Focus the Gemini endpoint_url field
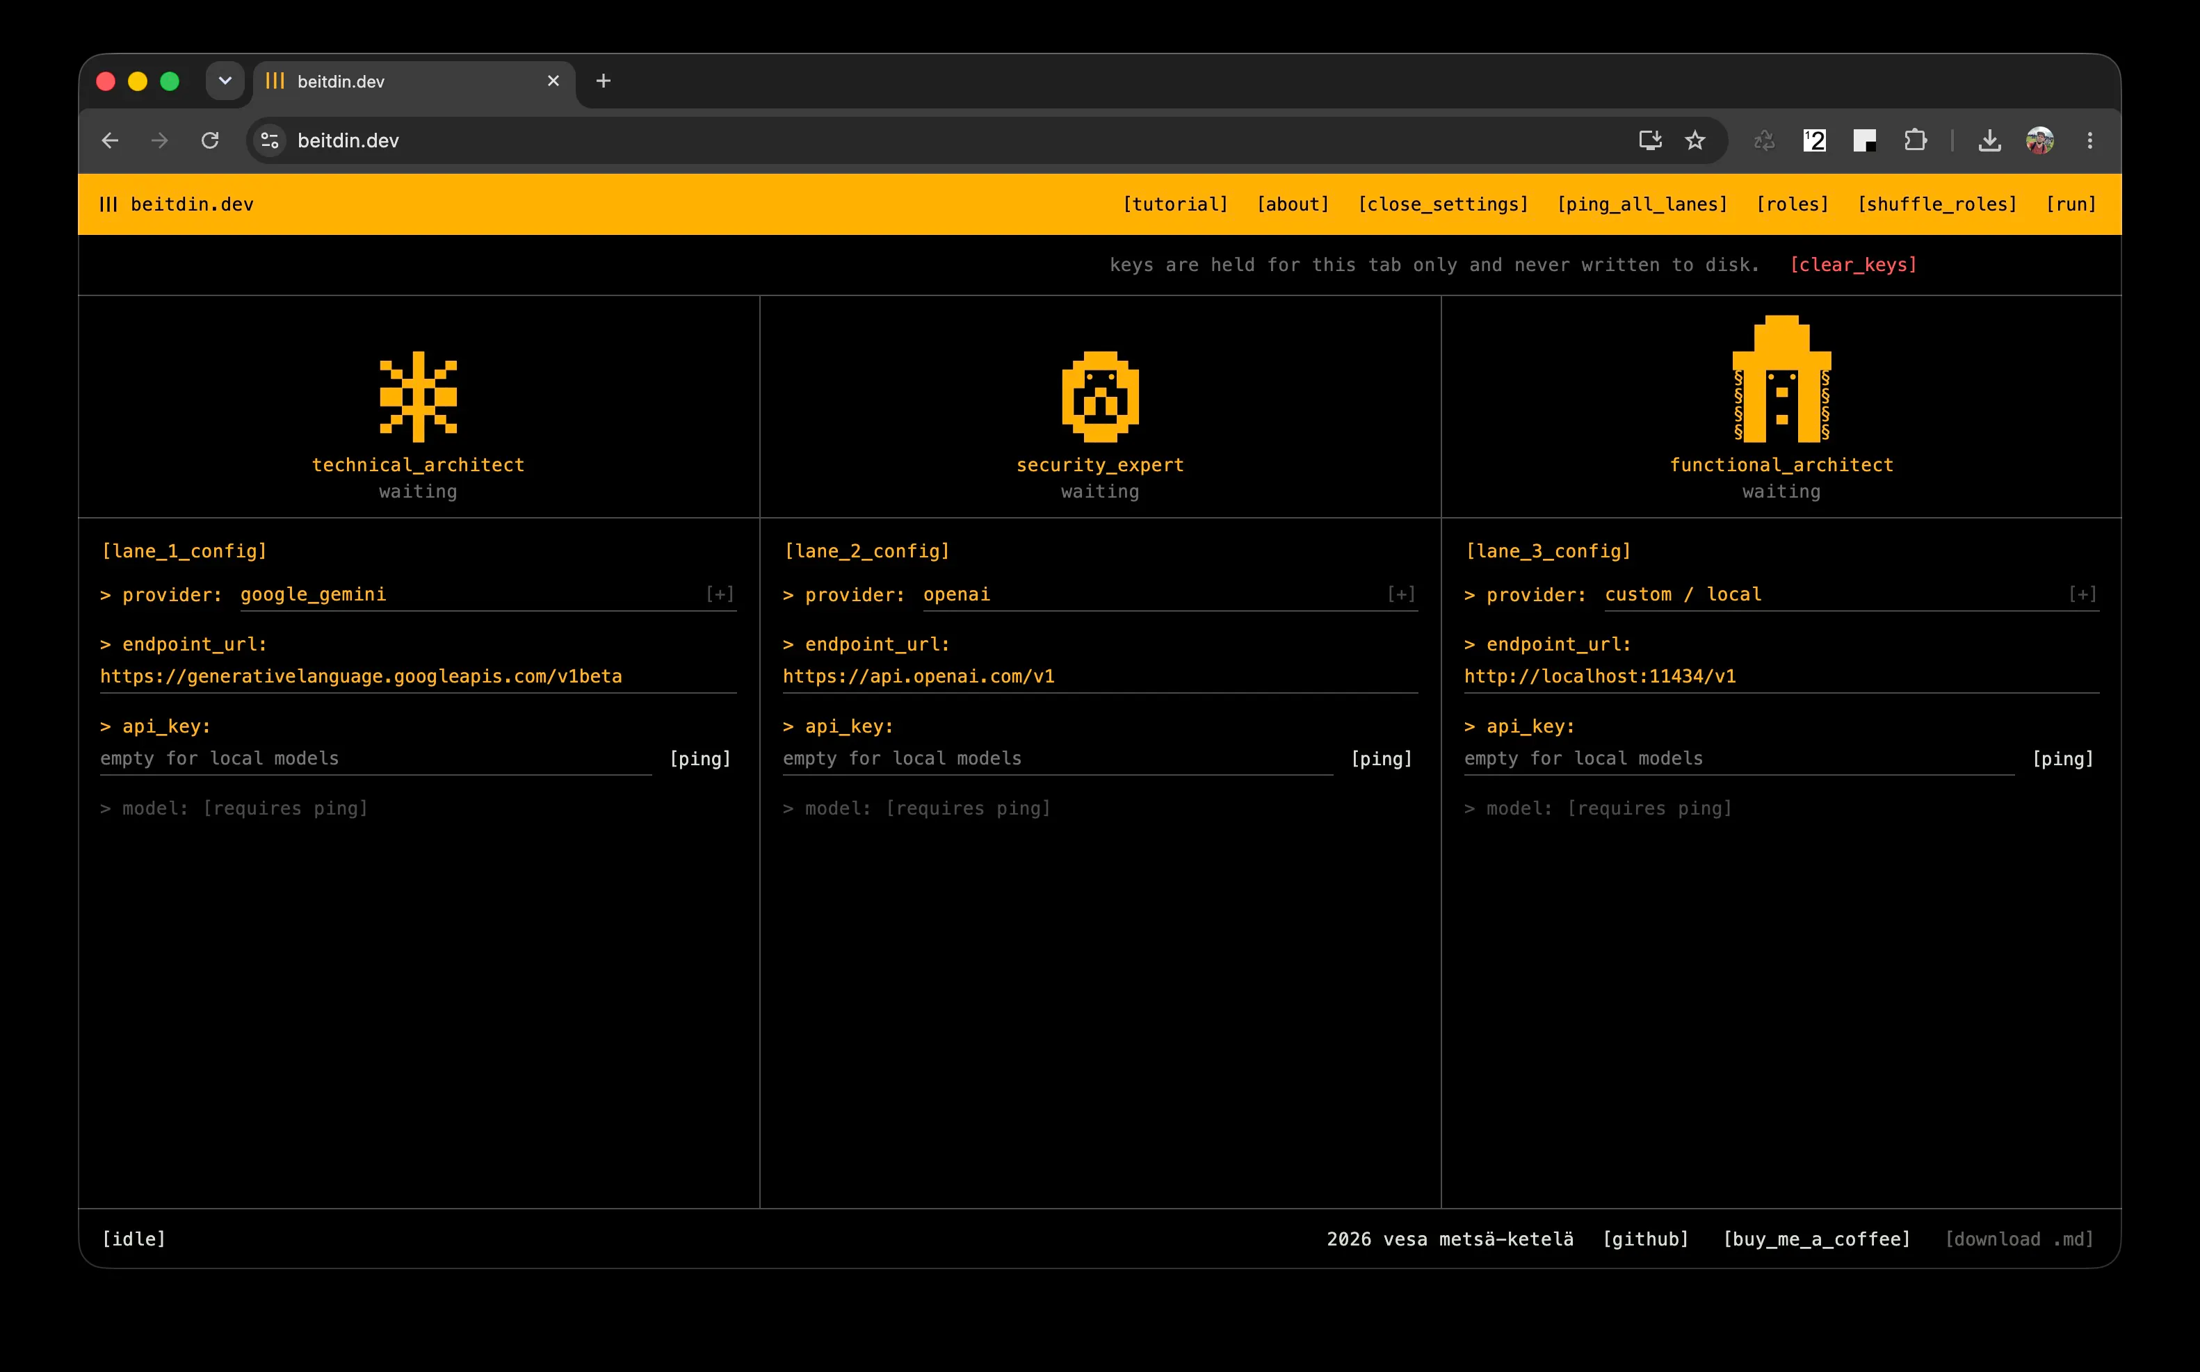The image size is (2200, 1372). point(419,677)
